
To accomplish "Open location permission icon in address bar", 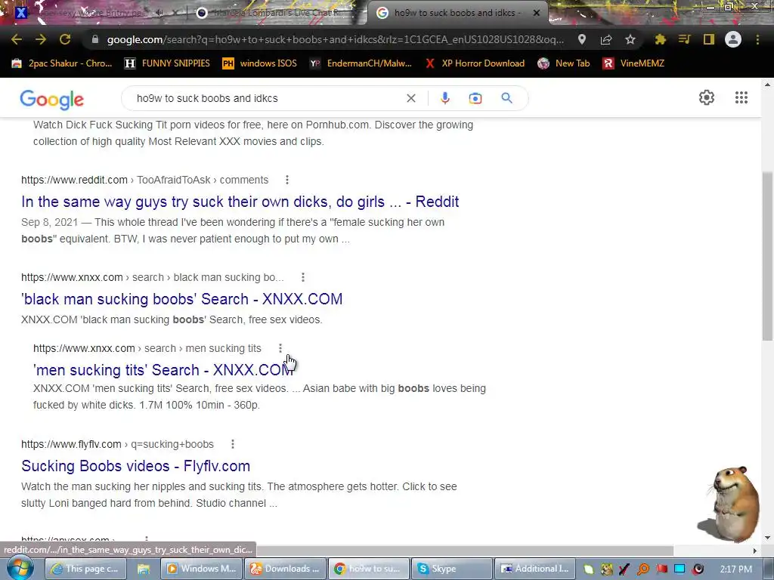I will pos(582,39).
